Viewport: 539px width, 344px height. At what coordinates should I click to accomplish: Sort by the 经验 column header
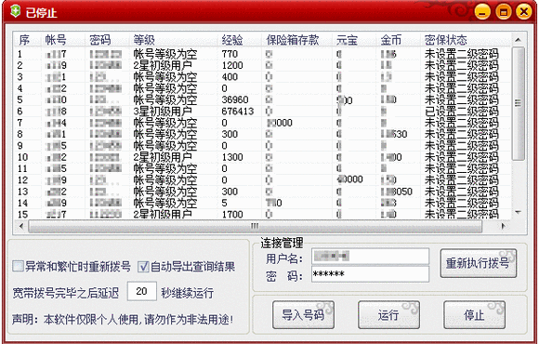[239, 40]
